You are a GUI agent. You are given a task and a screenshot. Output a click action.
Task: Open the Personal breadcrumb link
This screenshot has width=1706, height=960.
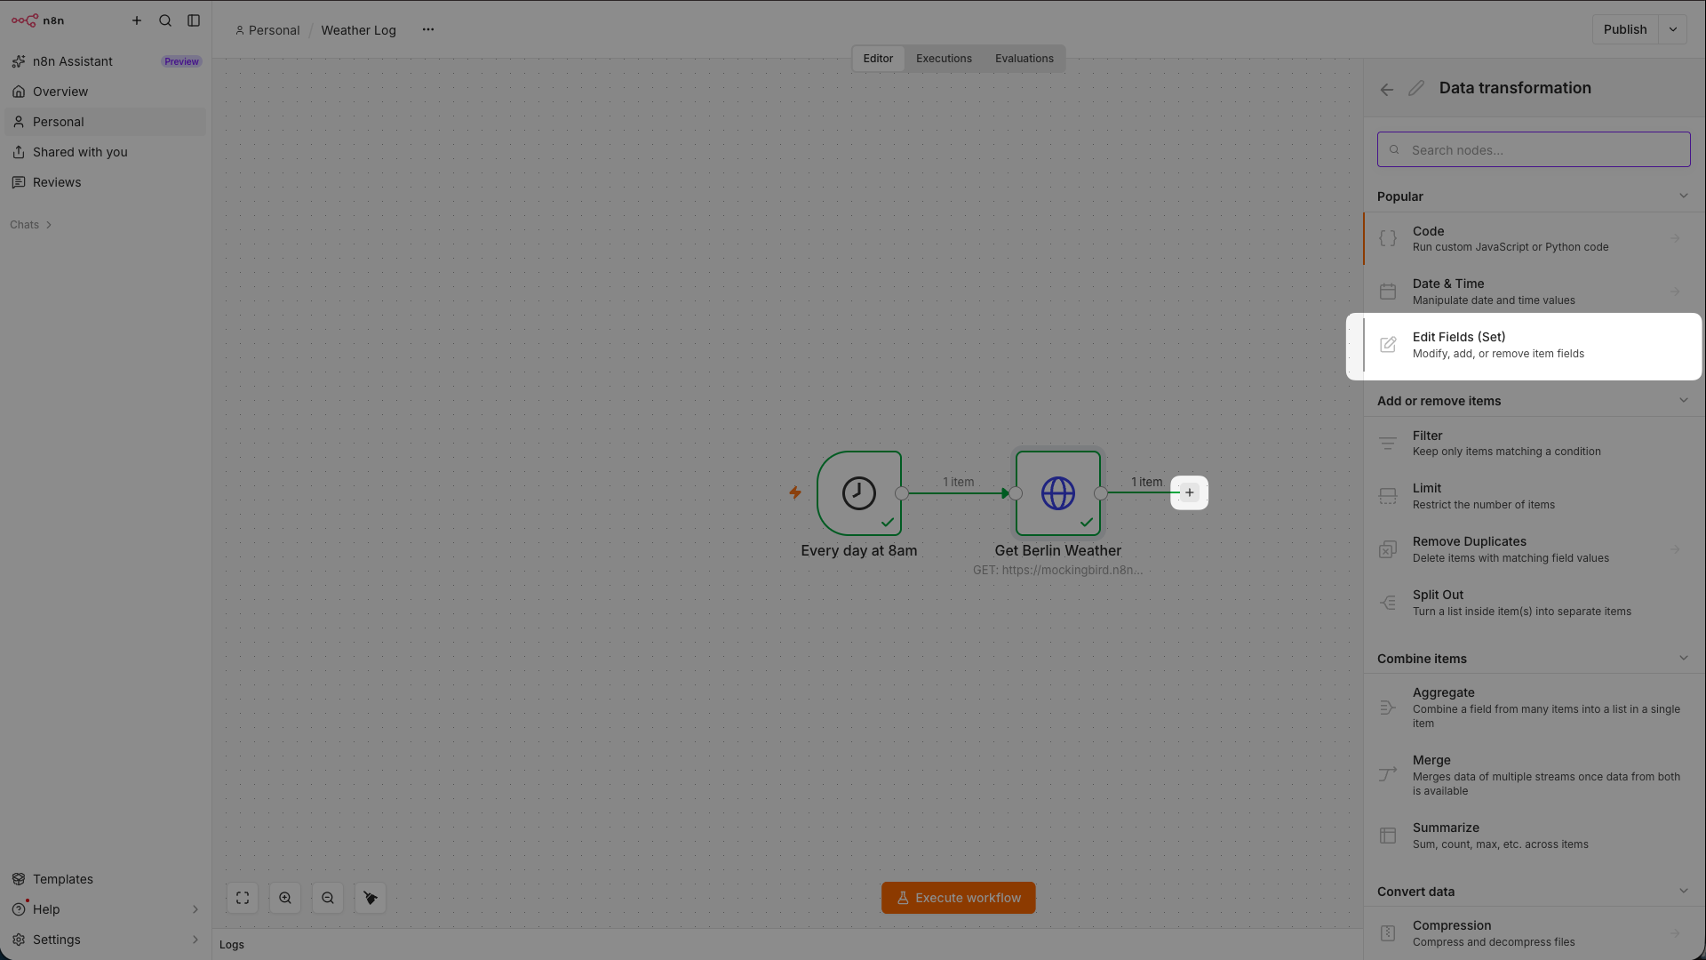[x=267, y=30]
